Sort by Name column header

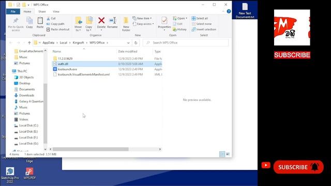(x=57, y=52)
